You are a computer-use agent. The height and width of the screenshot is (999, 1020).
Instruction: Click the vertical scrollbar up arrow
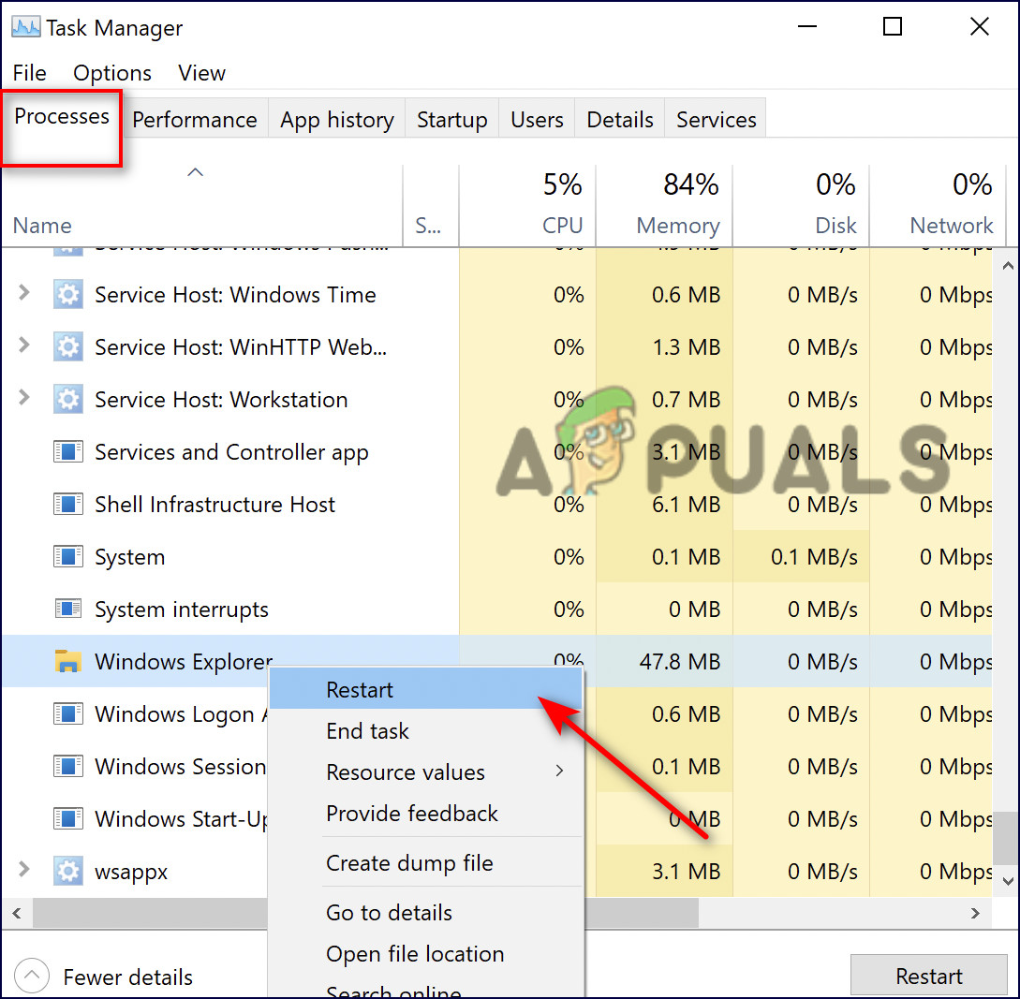1008,265
